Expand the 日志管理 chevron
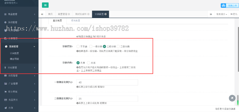 click(x=35, y=76)
